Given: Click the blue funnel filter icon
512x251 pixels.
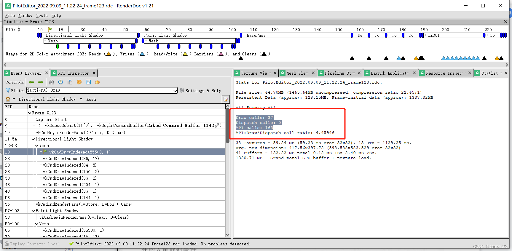Looking at the screenshot, I should pyautogui.click(x=8, y=90).
